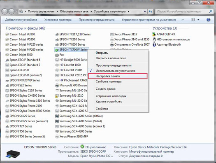Click the EPSON T27 Series printer icon

point(7,126)
